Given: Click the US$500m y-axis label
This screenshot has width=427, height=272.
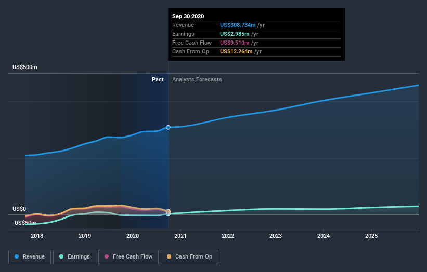Looking at the screenshot, I should point(25,67).
